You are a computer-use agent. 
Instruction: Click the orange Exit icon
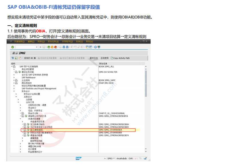[x=52, y=47]
